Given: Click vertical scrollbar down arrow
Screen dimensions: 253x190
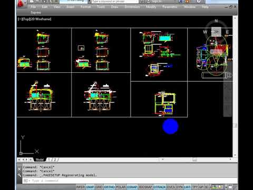Looking at the screenshot, I should (235, 155).
